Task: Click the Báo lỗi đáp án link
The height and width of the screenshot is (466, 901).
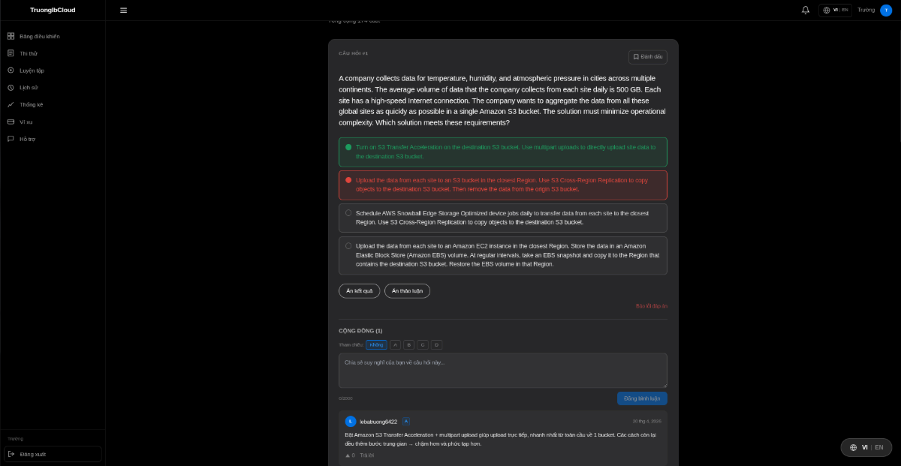Action: tap(651, 306)
